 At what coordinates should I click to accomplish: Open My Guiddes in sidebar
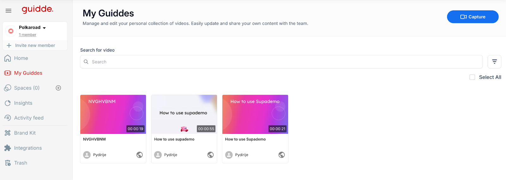click(x=28, y=73)
